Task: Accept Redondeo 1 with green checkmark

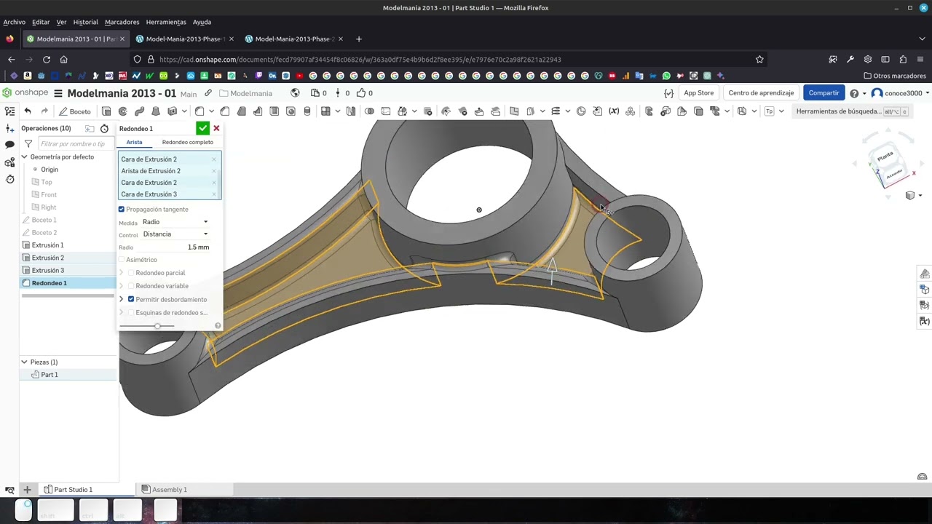Action: tap(202, 128)
